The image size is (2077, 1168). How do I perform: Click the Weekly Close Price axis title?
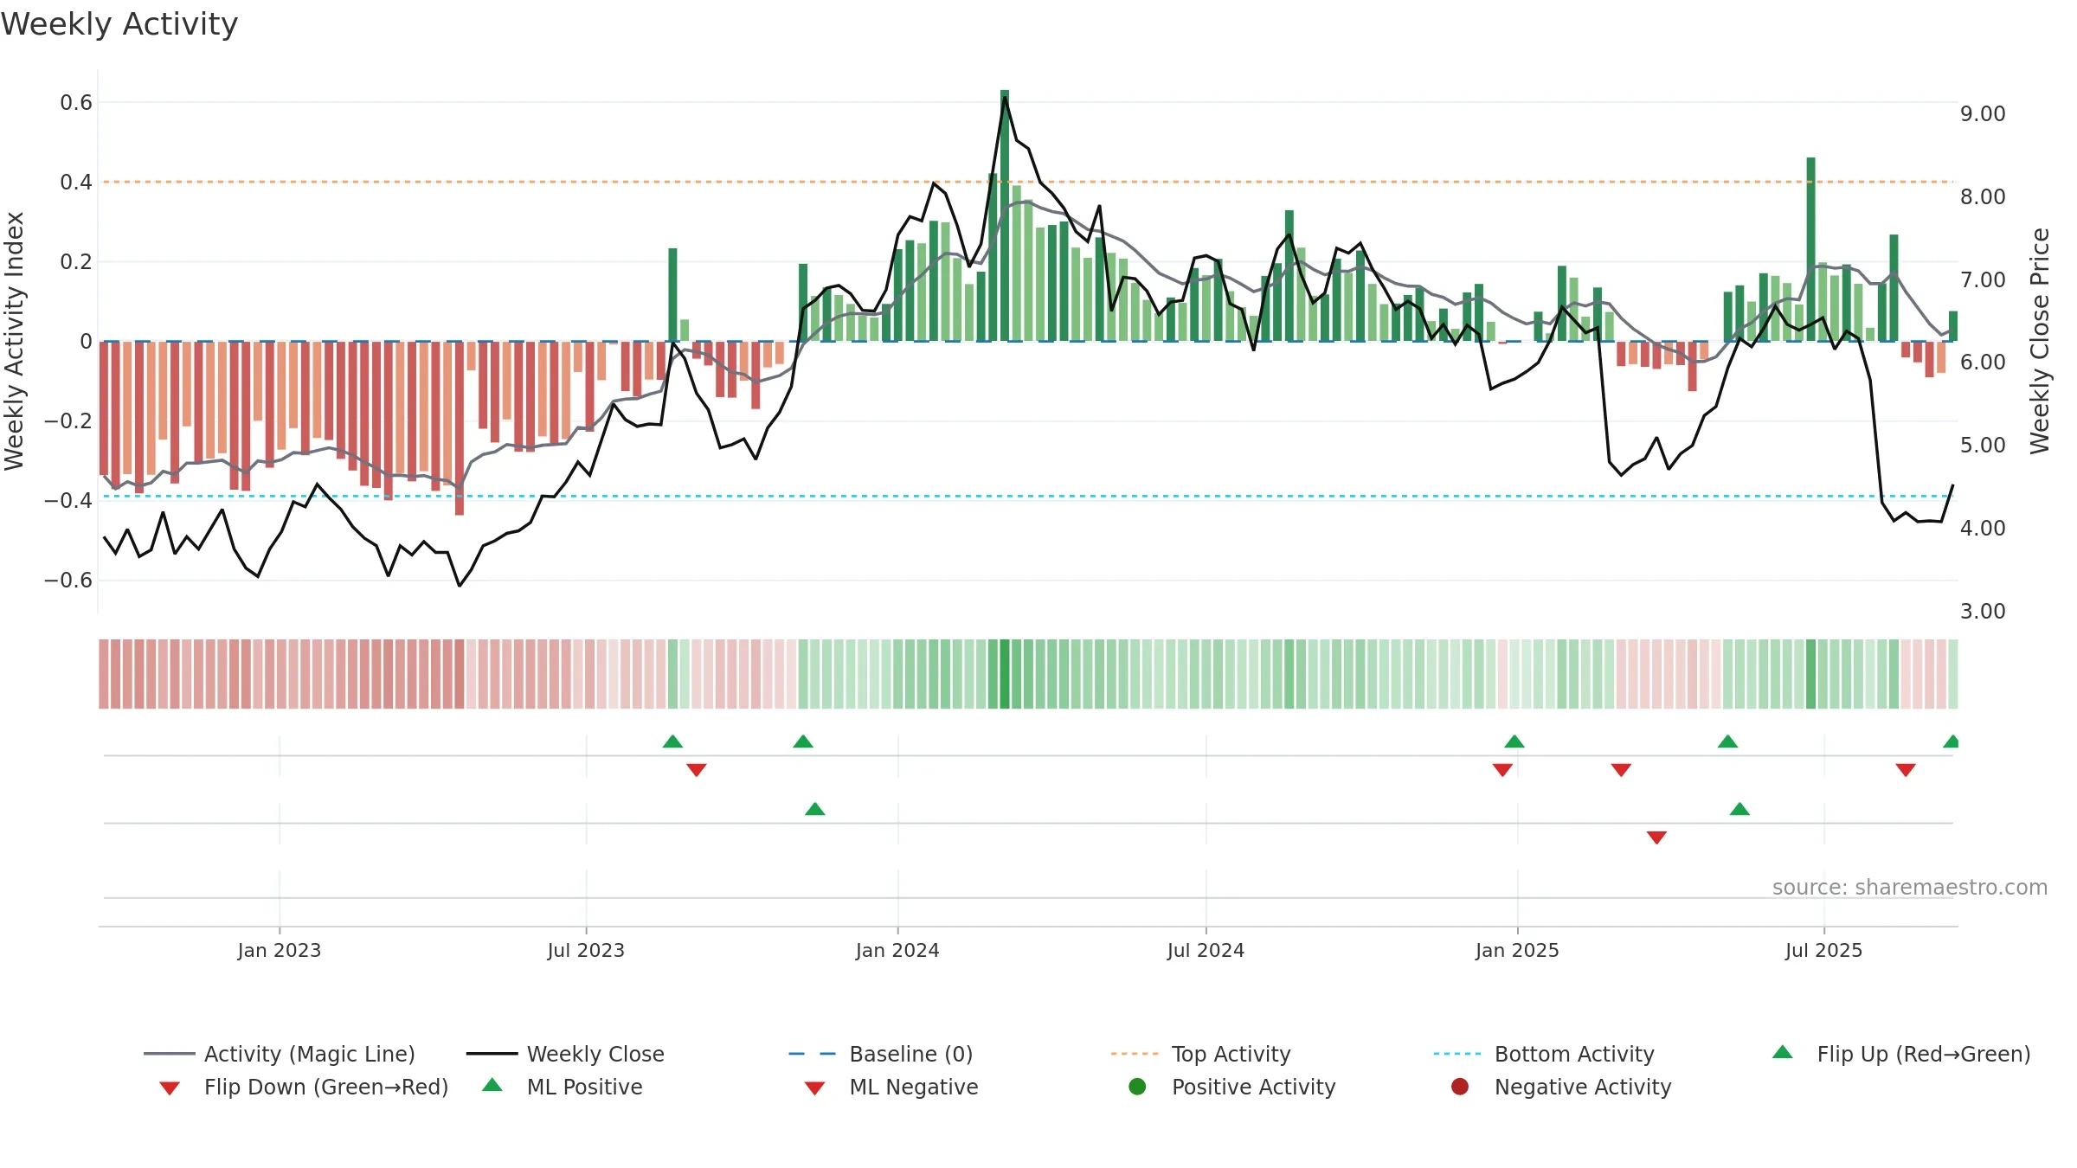[2040, 341]
